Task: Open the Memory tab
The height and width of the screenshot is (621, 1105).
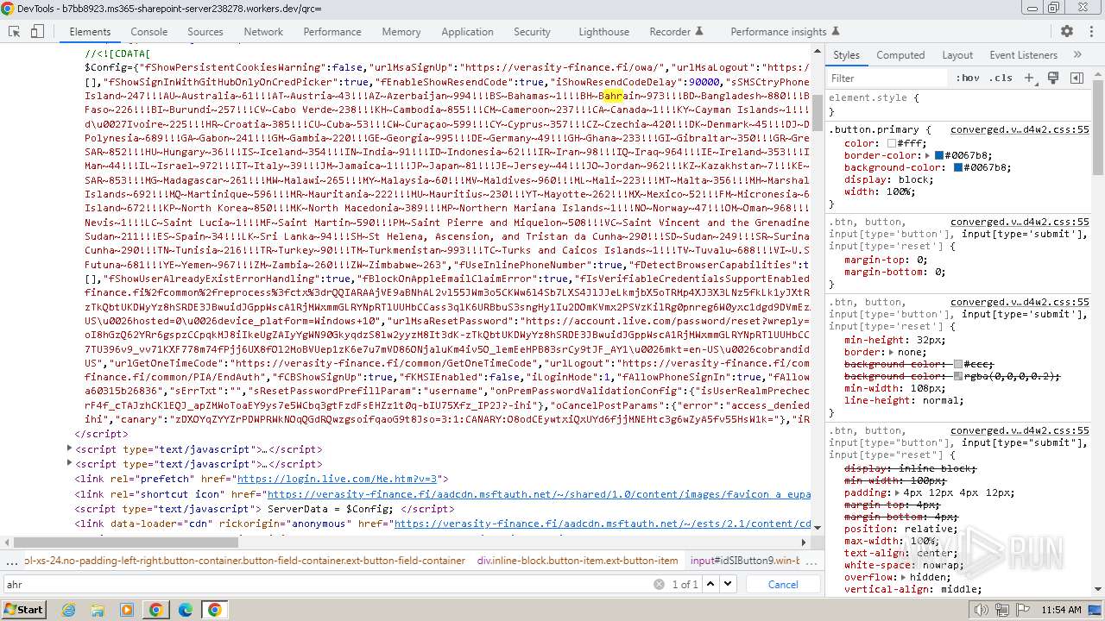Action: pos(401,31)
